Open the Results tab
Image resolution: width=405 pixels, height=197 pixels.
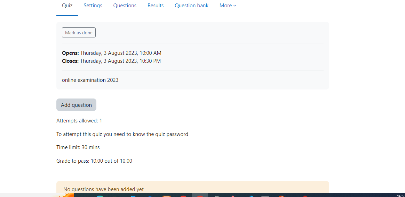[x=156, y=6]
